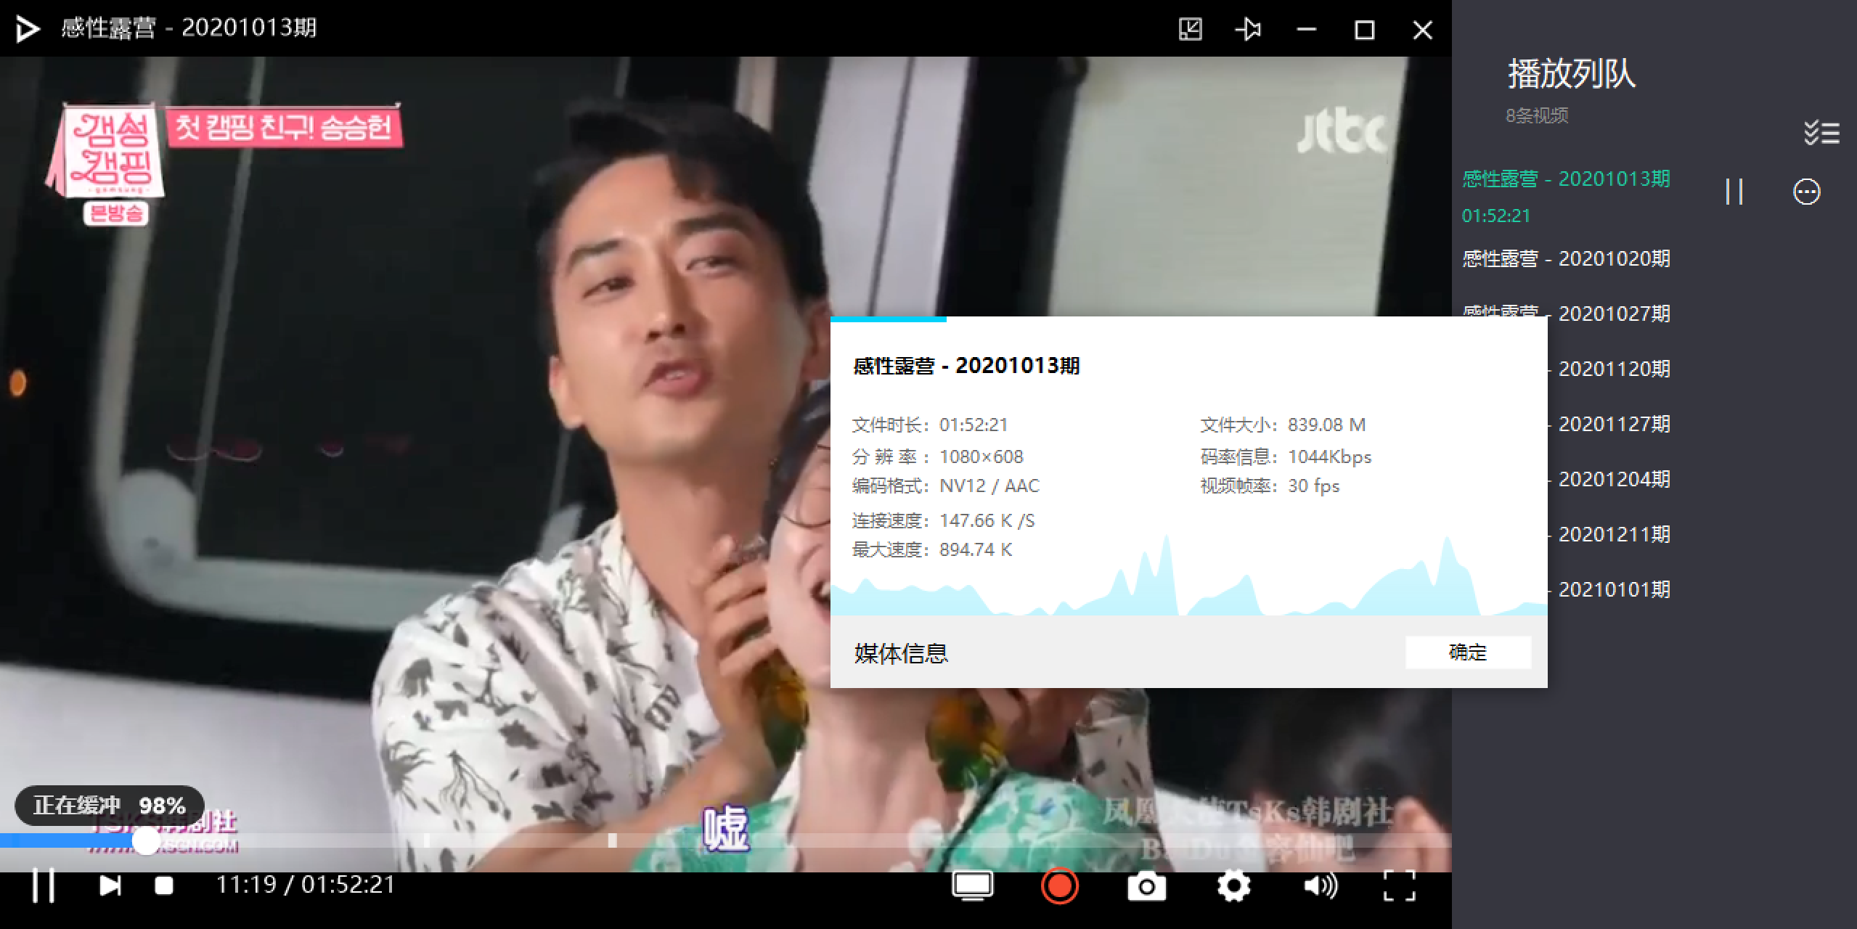Take a screenshot with the camera icon

[x=1146, y=886]
